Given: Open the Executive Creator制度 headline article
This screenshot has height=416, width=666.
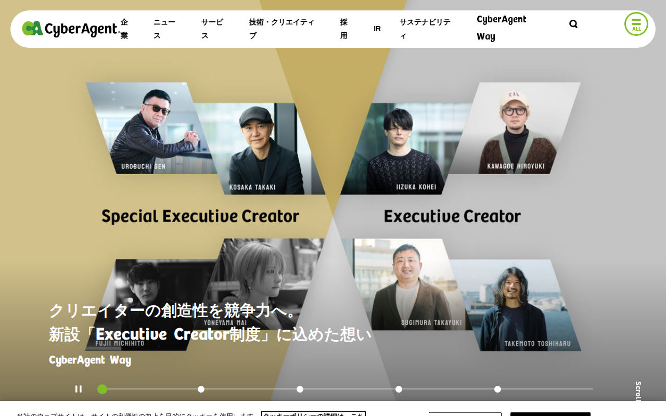Looking at the screenshot, I should coord(210,322).
